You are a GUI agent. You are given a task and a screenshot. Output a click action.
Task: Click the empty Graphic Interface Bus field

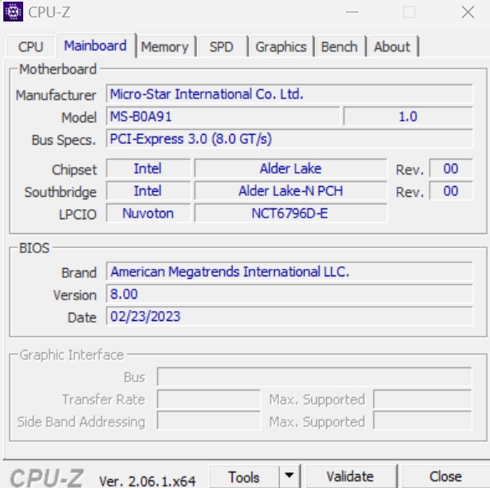click(315, 376)
